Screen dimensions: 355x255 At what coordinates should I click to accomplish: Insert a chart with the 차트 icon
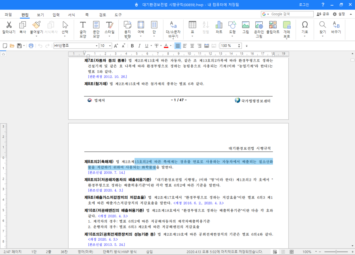click(219, 25)
